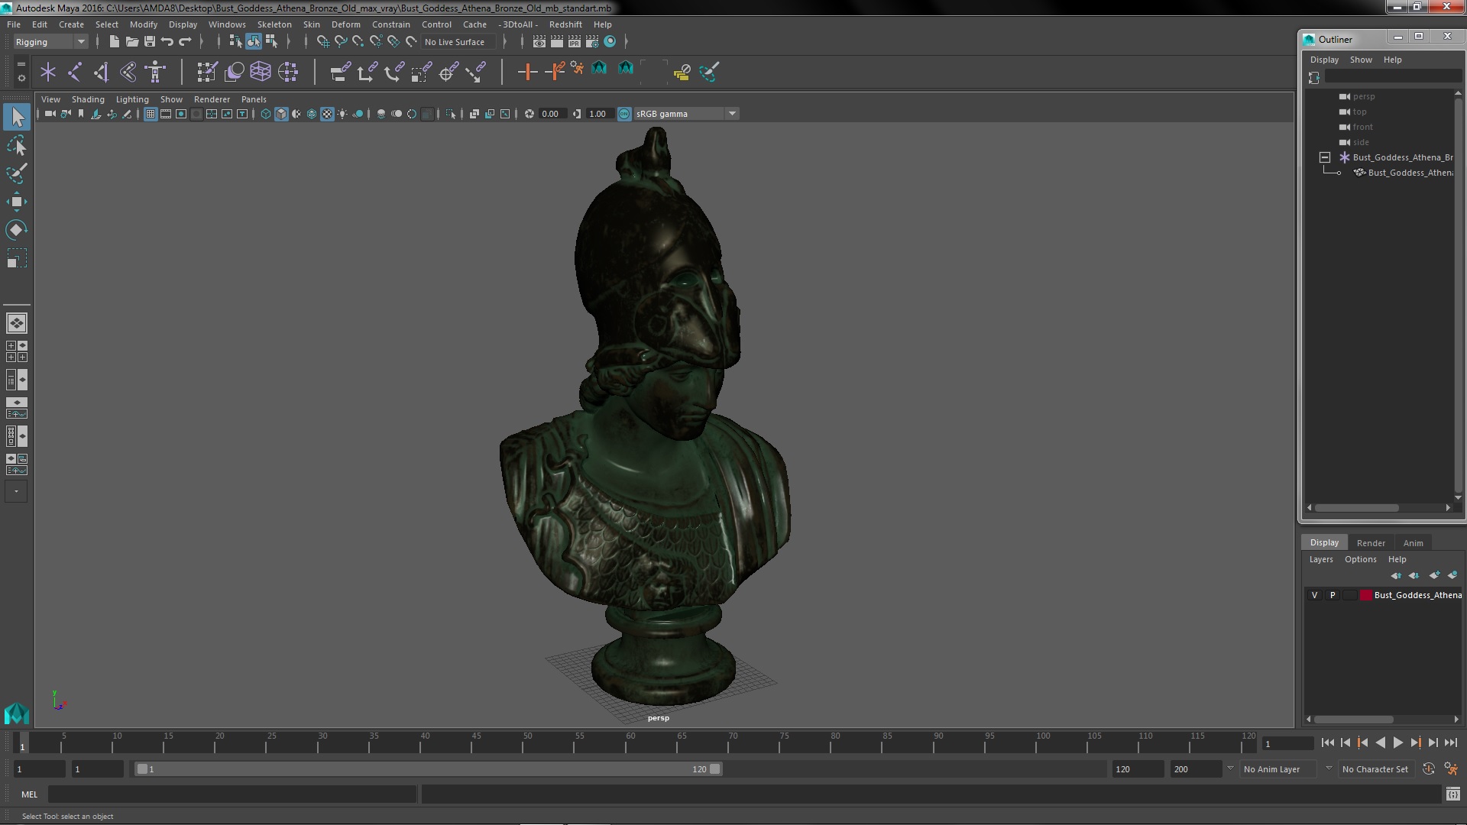Select the arrow Select tool
Image resolution: width=1467 pixels, height=825 pixels.
[17, 117]
